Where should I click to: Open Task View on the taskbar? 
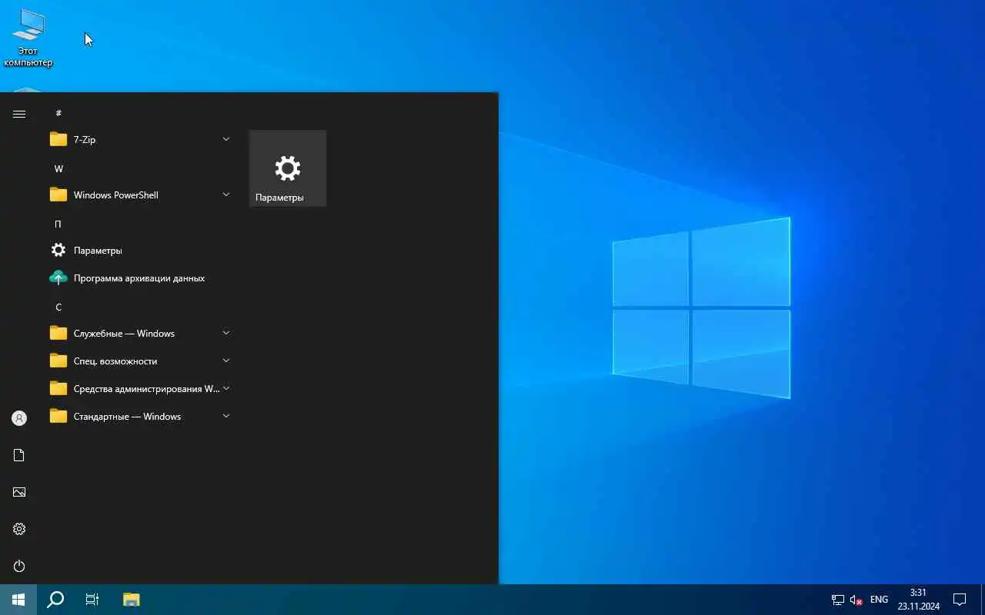click(92, 600)
